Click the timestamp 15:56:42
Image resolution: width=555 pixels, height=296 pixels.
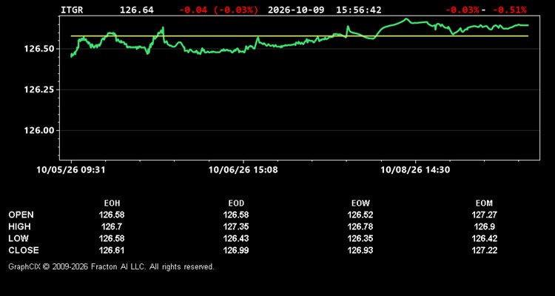[359, 10]
